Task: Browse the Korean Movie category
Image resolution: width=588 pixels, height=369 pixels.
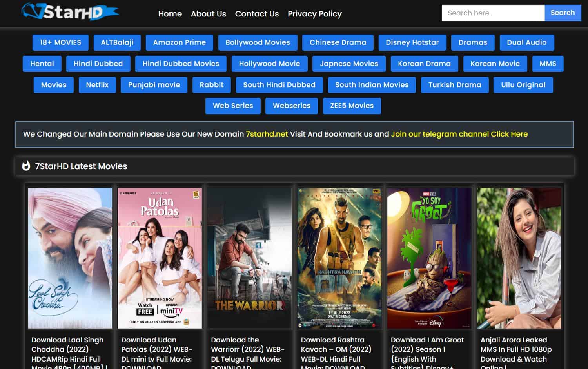Action: tap(495, 64)
